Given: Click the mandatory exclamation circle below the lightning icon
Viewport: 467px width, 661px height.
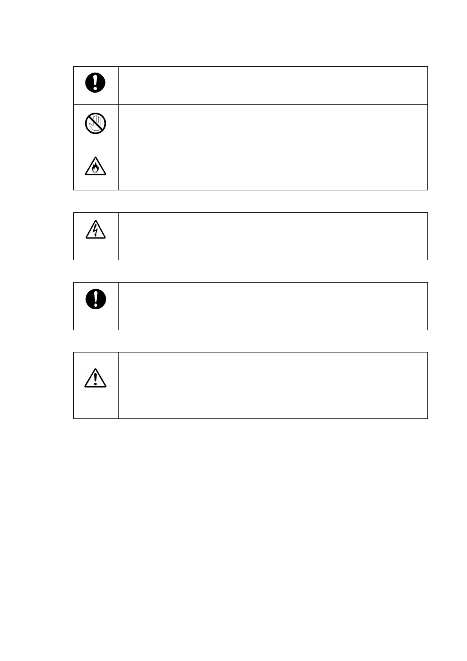Looking at the screenshot, I should (96, 299).
